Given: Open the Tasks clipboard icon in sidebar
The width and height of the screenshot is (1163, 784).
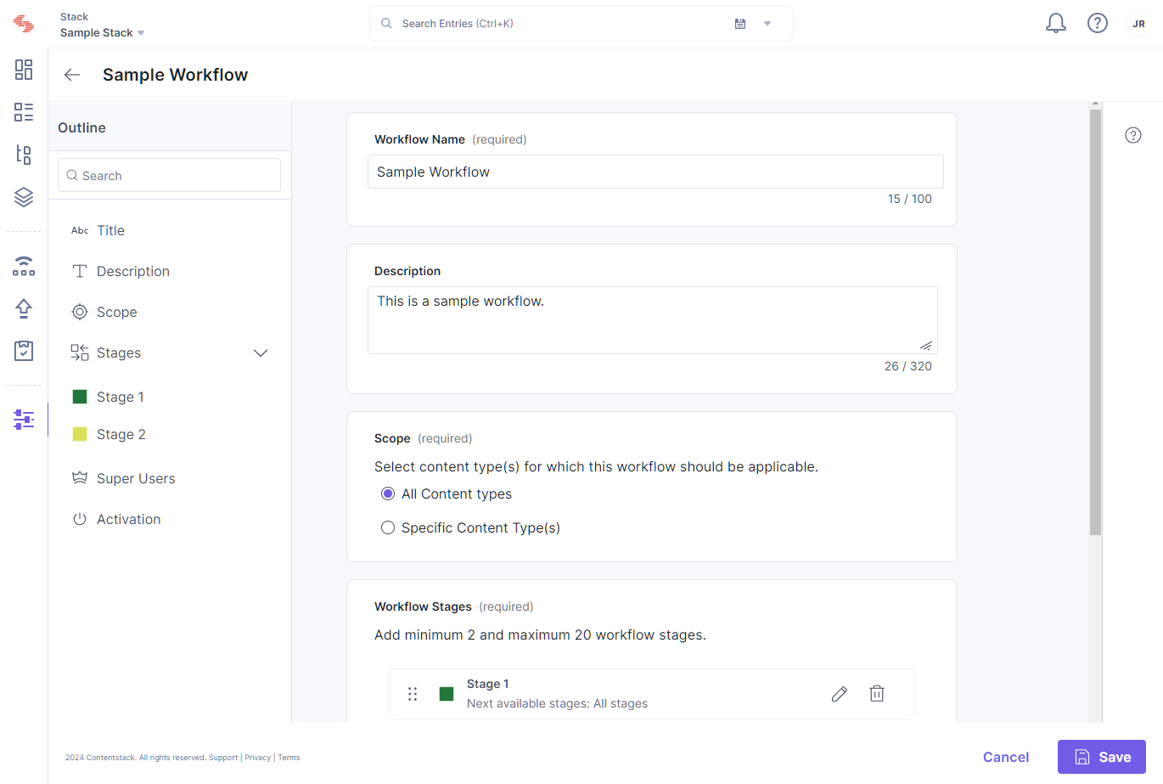Looking at the screenshot, I should pyautogui.click(x=24, y=351).
